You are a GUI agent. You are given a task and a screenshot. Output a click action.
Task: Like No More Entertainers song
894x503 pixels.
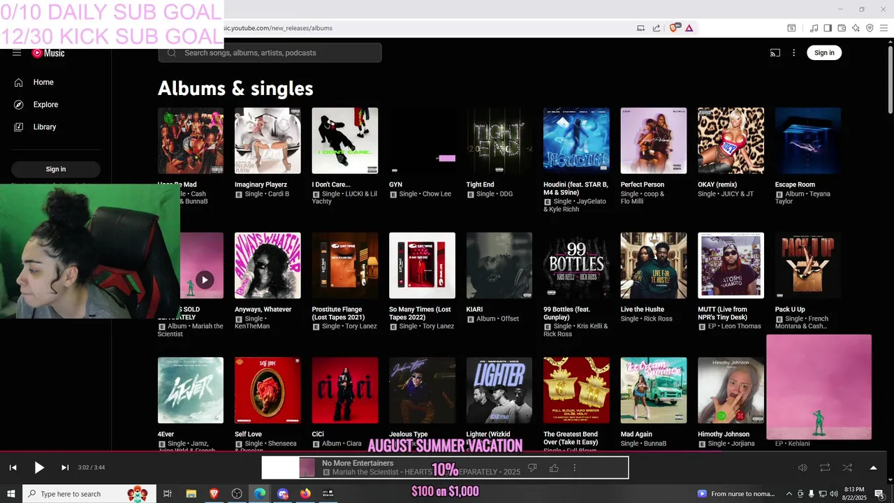[554, 467]
